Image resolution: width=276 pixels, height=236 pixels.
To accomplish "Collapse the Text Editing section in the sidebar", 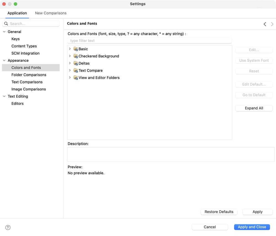I will pyautogui.click(x=4, y=96).
